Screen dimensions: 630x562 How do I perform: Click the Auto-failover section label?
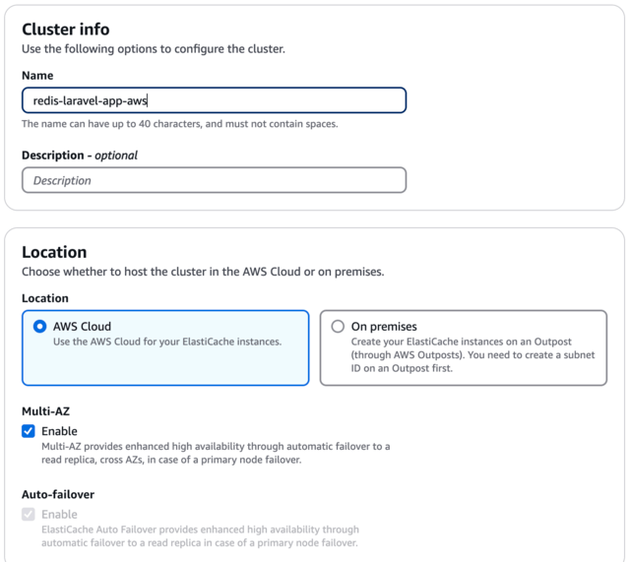58,494
